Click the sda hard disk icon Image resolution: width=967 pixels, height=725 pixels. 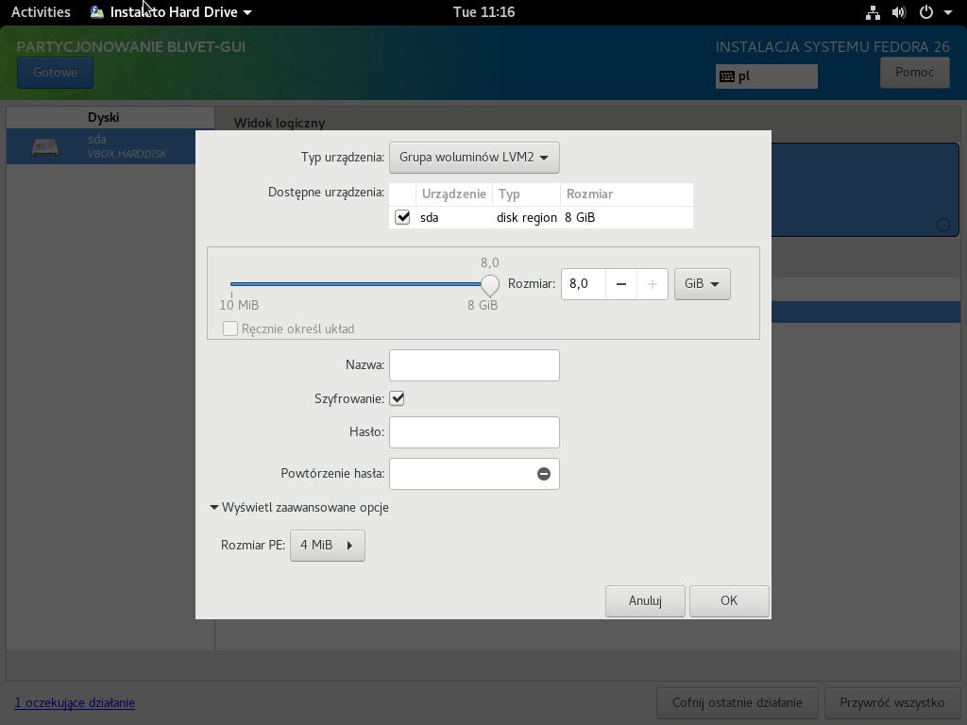tap(45, 146)
